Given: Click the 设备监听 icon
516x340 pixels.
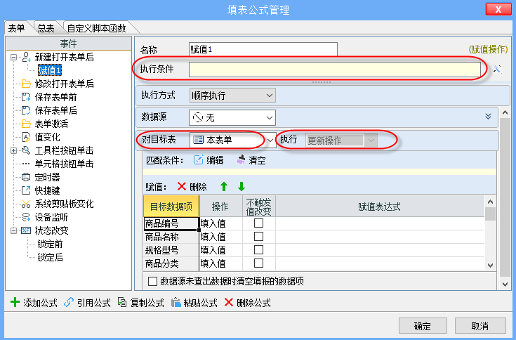Looking at the screenshot, I should click(x=26, y=217).
